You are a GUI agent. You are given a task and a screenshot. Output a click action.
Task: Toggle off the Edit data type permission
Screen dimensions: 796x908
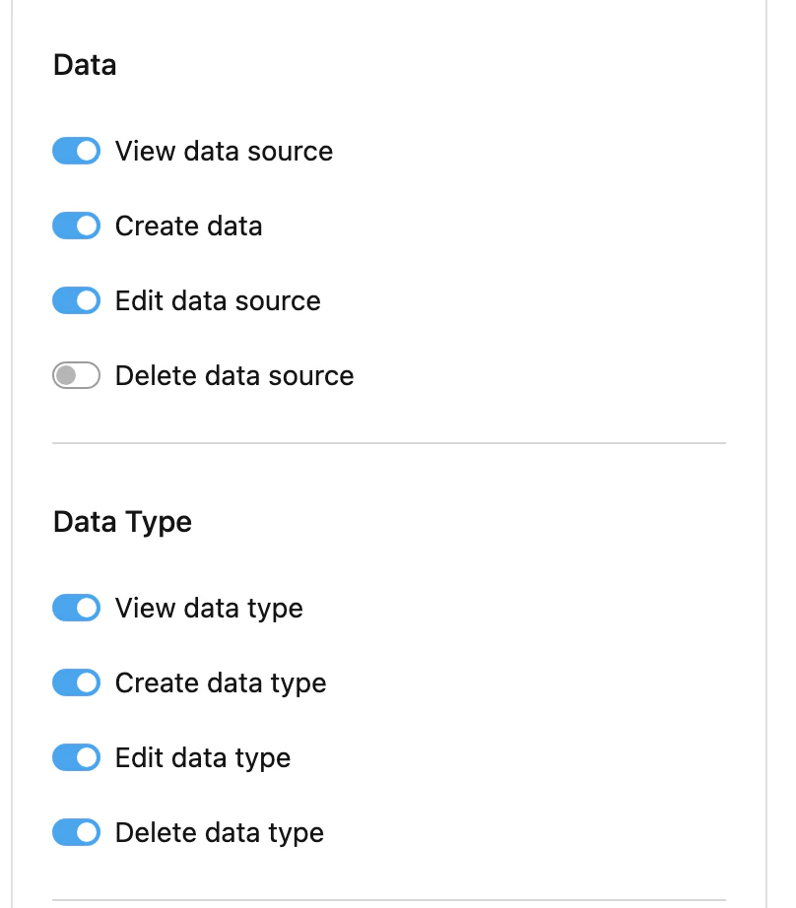(x=76, y=757)
